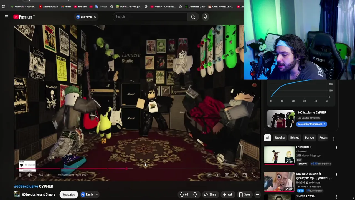Open #603exclusive CYPHER thumbnail in vidIQ panel
The image size is (355, 200).
pos(281,119)
